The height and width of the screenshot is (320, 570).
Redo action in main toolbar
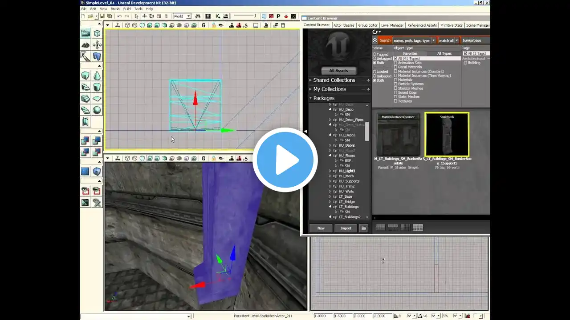(x=127, y=16)
